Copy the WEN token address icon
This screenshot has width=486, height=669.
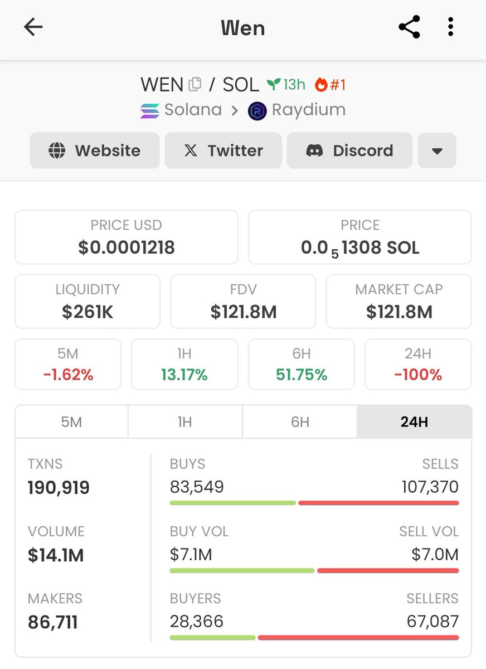pos(195,84)
